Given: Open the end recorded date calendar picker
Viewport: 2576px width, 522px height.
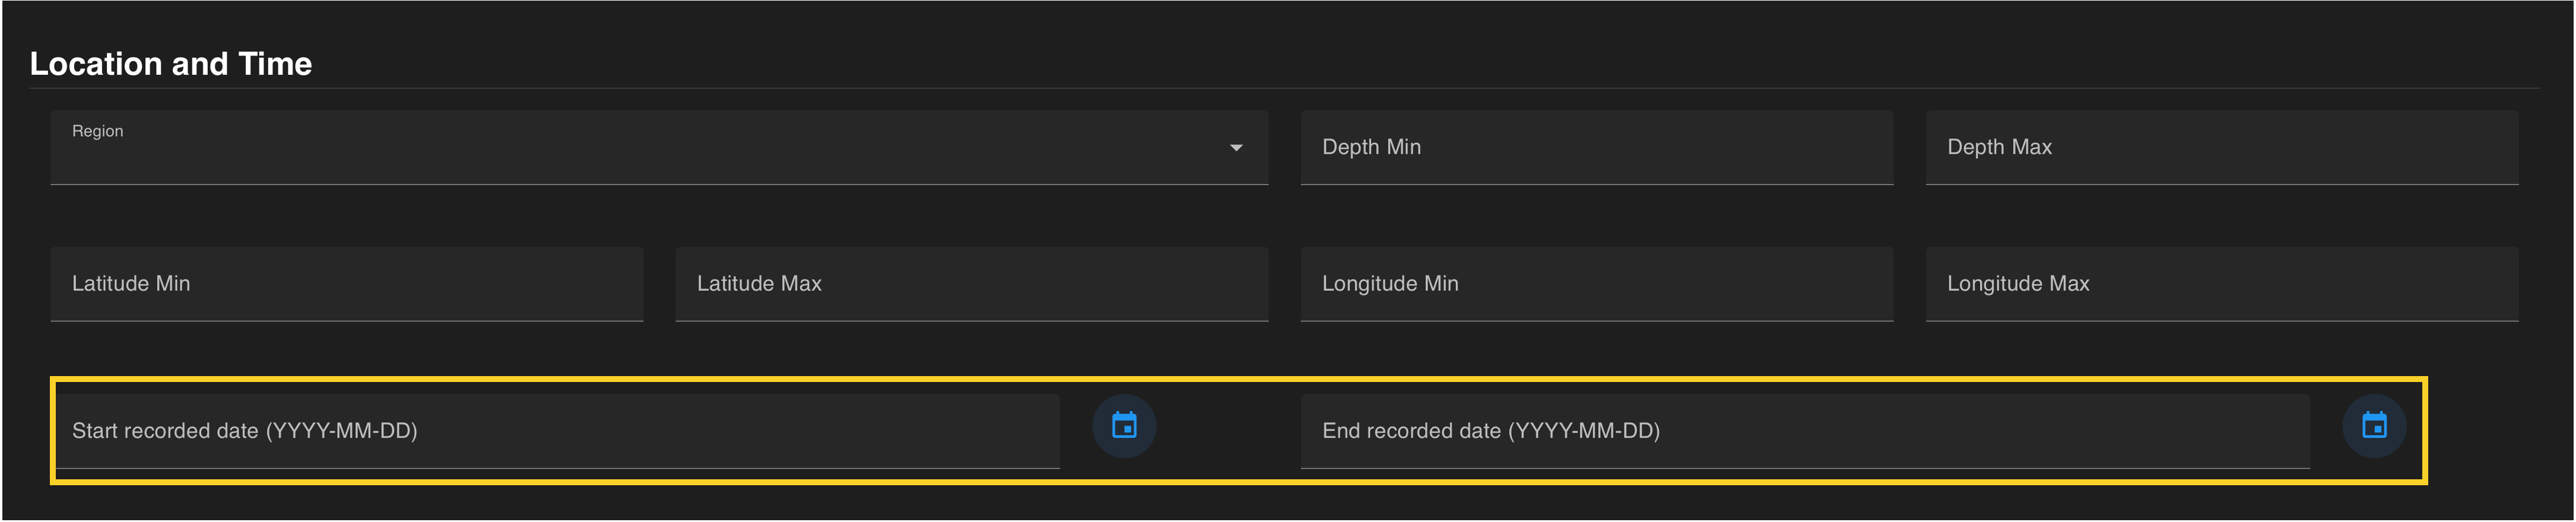Looking at the screenshot, I should point(2374,426).
